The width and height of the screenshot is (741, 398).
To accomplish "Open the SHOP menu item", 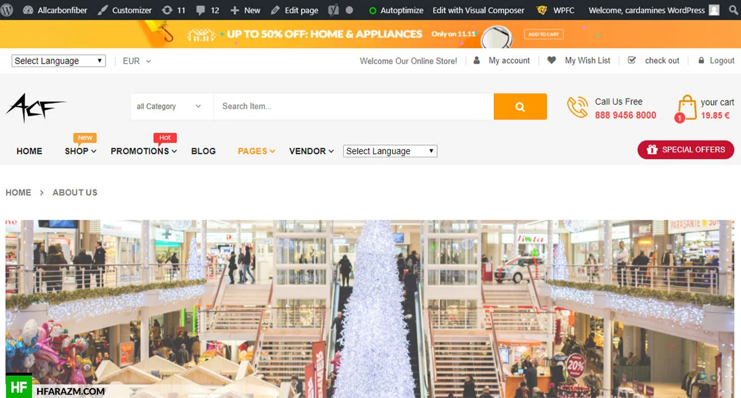I will coord(77,151).
